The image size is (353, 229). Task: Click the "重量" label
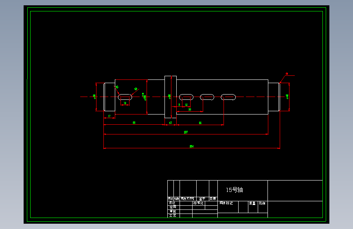252,203
